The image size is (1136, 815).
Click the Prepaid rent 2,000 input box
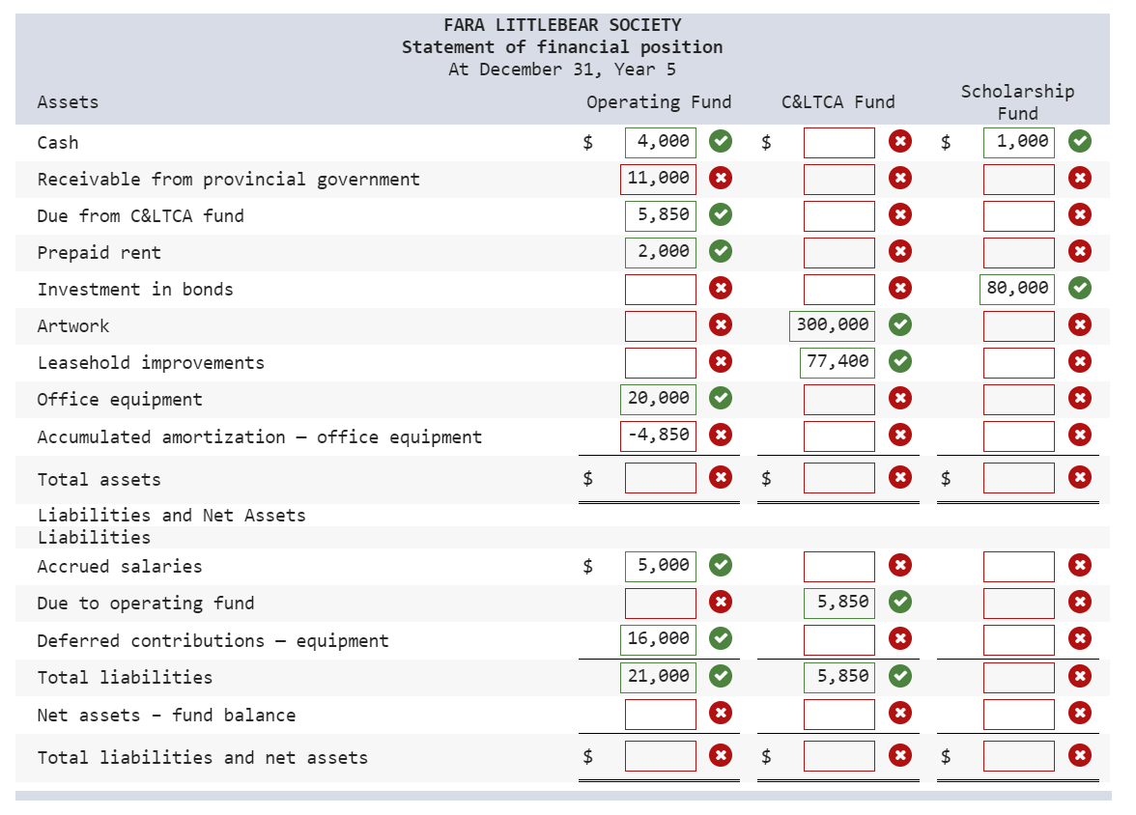[660, 252]
